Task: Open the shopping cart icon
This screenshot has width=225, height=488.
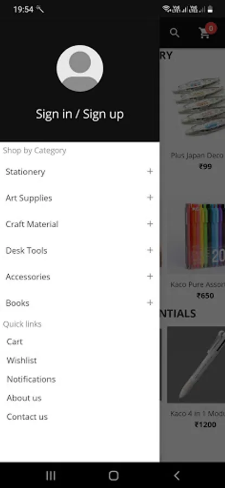Action: 205,33
